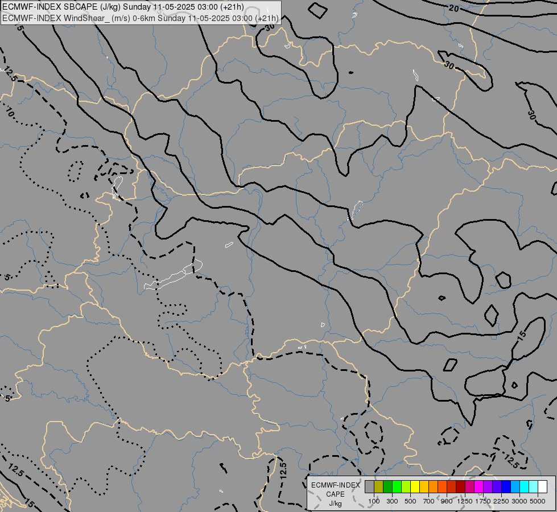Click the "500" legend value
Image resolution: width=557 pixels, height=512 pixels.
[410, 501]
